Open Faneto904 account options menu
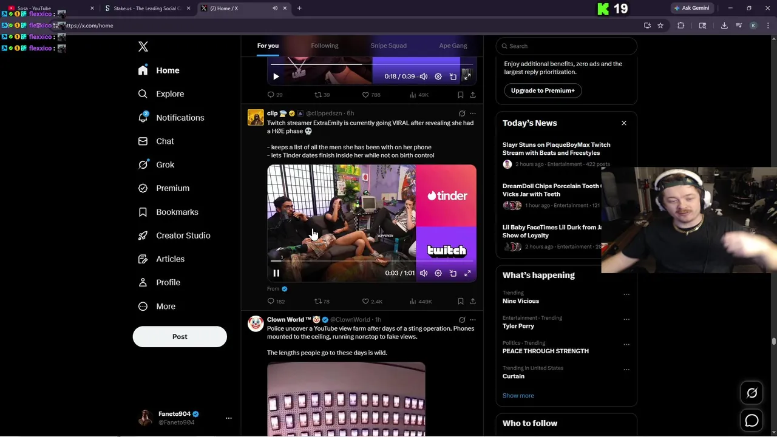Viewport: 777px width, 437px height. [229, 418]
